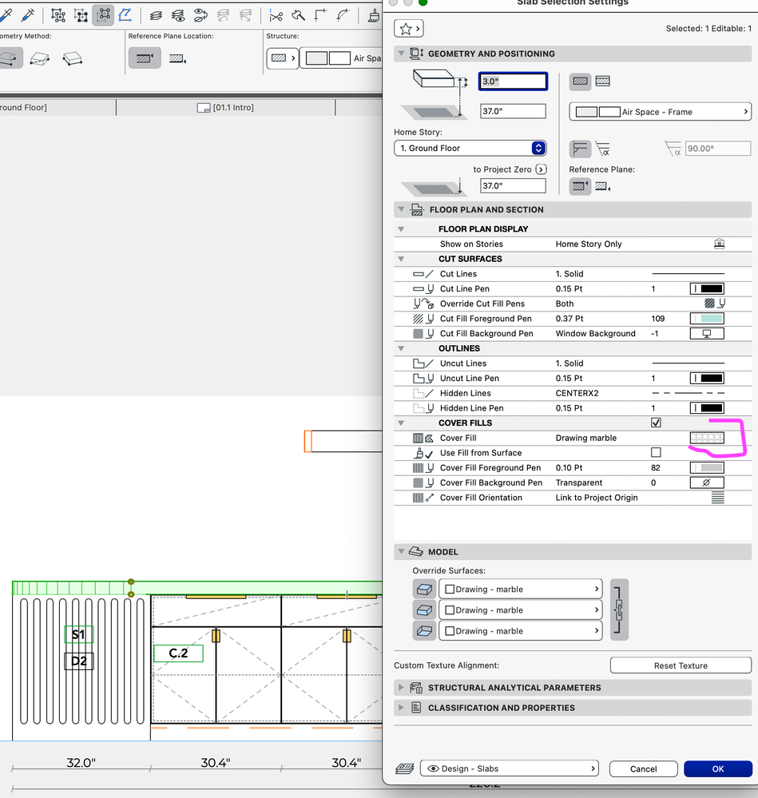Select perpendicular edge angle icon

click(x=580, y=149)
